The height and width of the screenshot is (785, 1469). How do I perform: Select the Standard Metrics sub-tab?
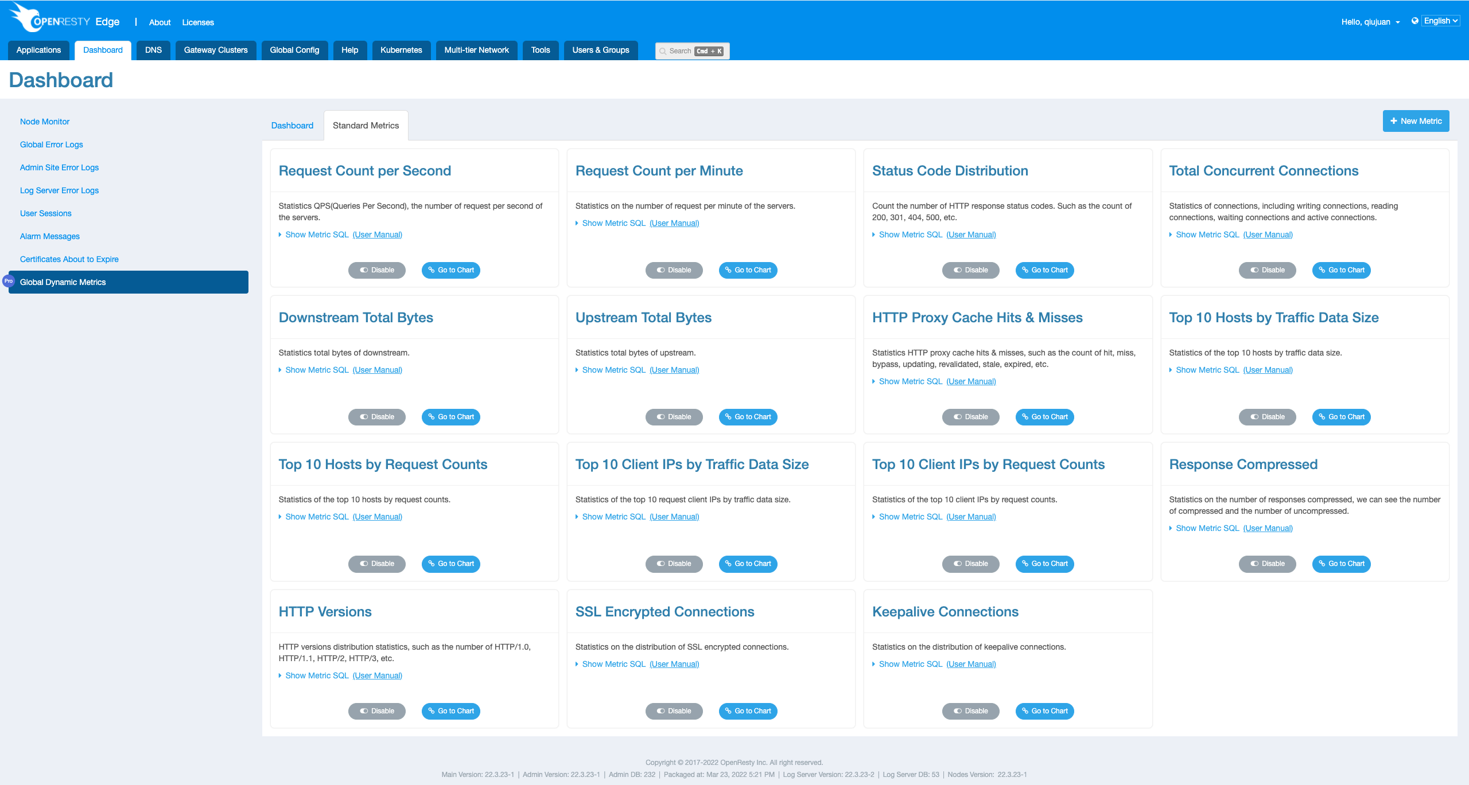(366, 126)
